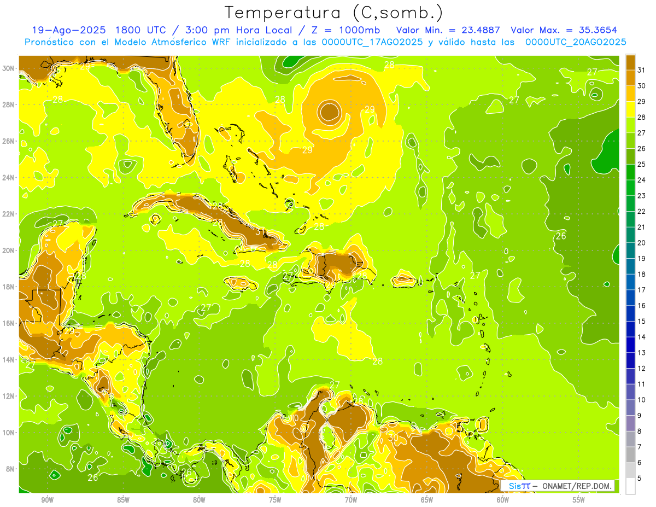Viewport: 656px width, 507px height.
Task: Click the 30N latitude axis label
Action: [x=9, y=68]
